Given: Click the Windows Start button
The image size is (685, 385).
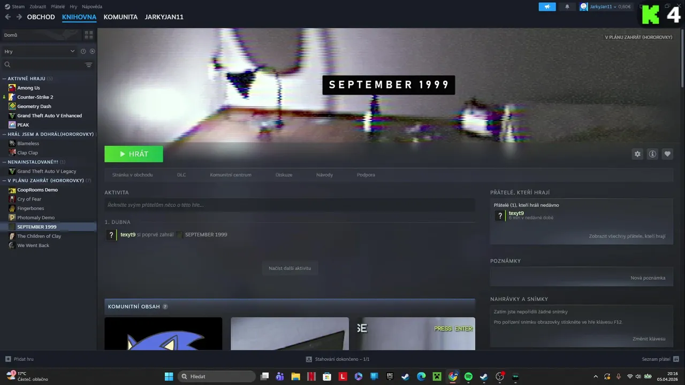Looking at the screenshot, I should click(x=169, y=376).
